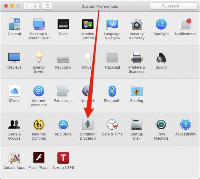
Task: Open the Extensions puzzle piece icon
Action: point(63,91)
